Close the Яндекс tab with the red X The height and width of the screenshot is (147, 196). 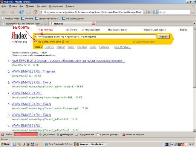[93, 24]
